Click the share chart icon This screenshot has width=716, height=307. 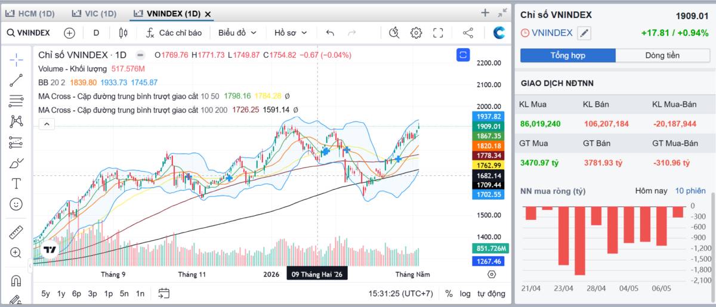point(468,33)
